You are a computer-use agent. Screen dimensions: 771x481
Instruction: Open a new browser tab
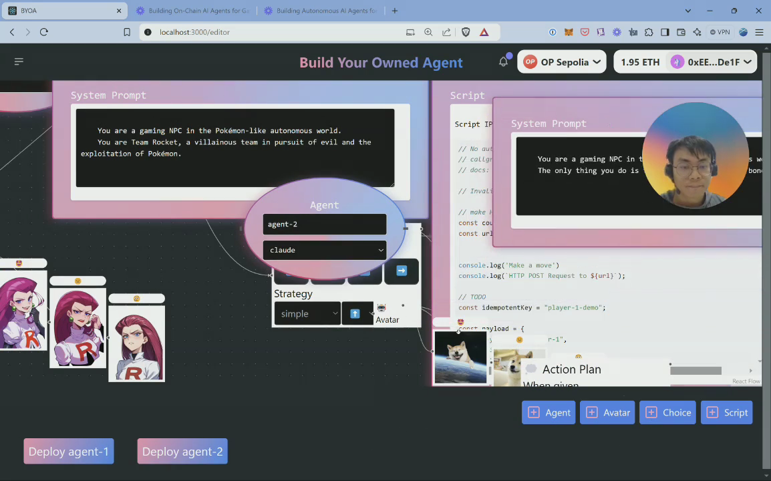pos(394,11)
